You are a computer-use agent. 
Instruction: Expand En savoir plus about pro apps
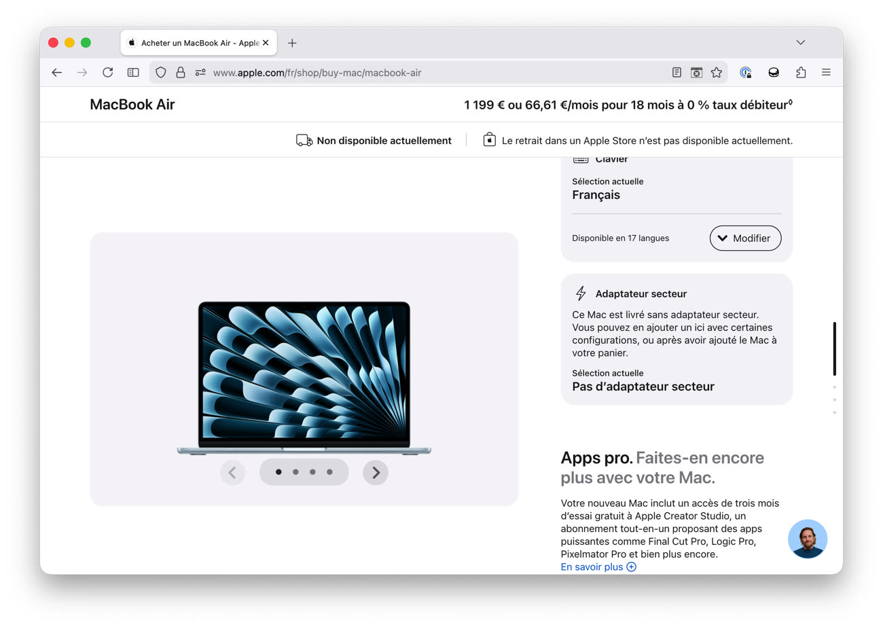tap(598, 567)
